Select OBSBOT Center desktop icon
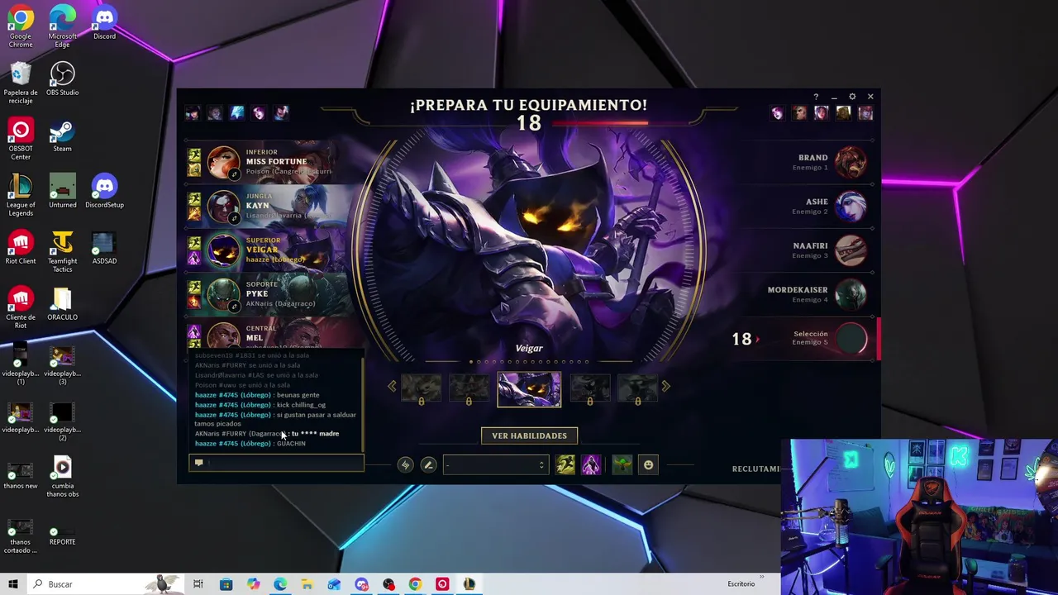 point(21,140)
